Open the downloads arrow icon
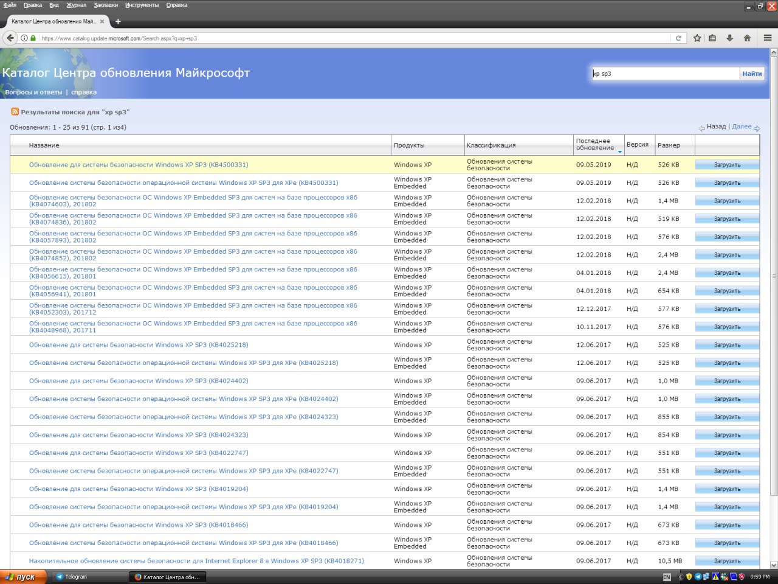 coord(730,38)
